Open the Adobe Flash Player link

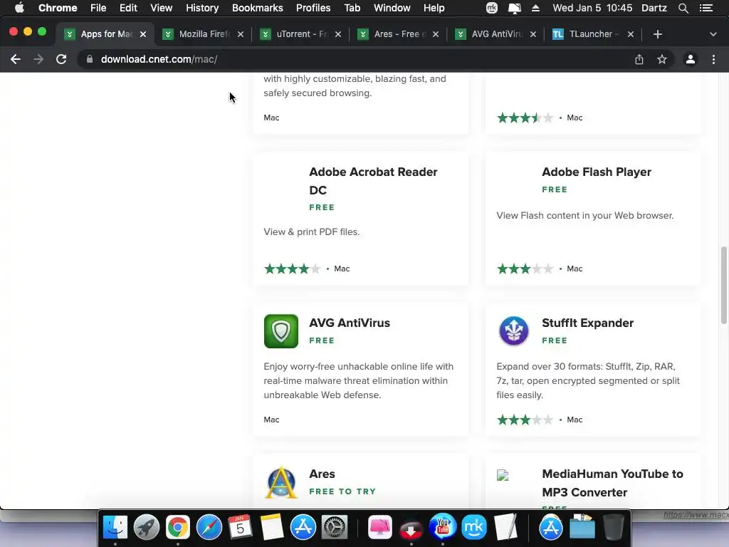click(597, 172)
